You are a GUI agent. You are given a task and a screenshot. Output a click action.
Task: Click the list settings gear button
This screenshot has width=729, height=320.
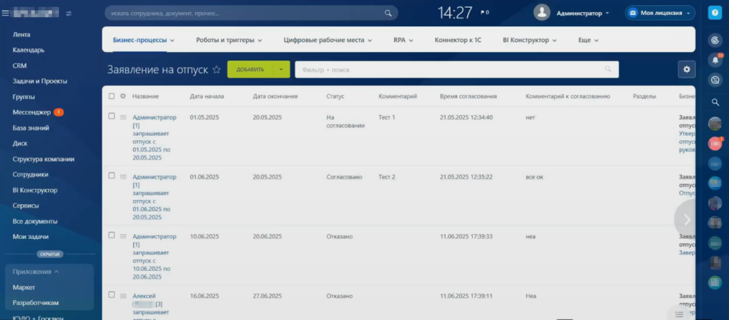686,69
